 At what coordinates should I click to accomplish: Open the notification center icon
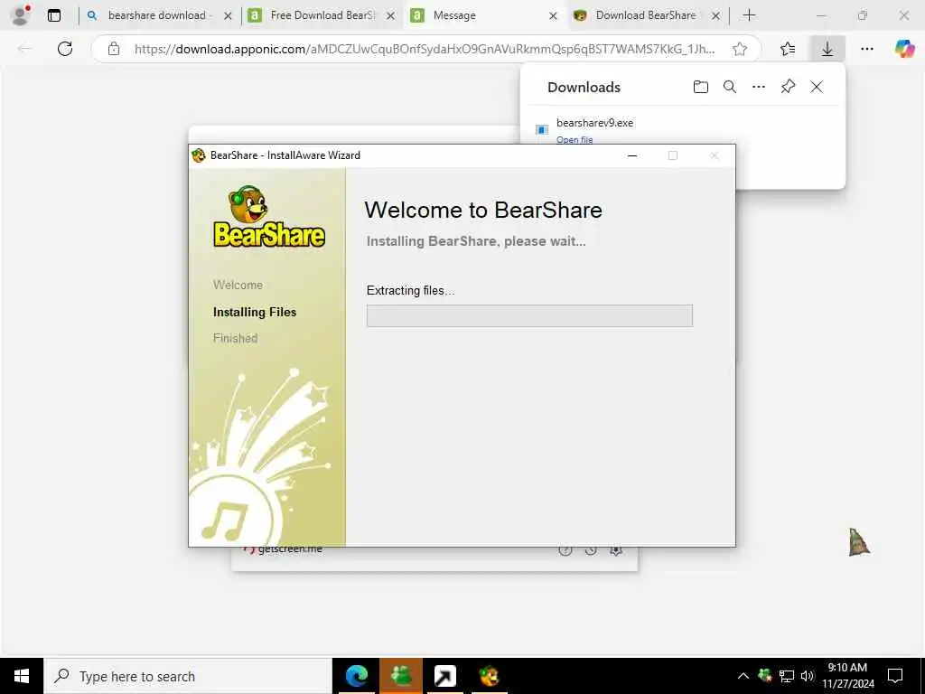(895, 676)
